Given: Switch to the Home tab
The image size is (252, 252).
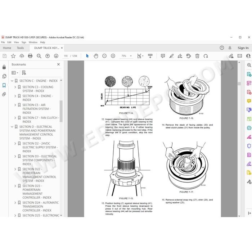Looking at the screenshot, I should (x=7, y=48).
